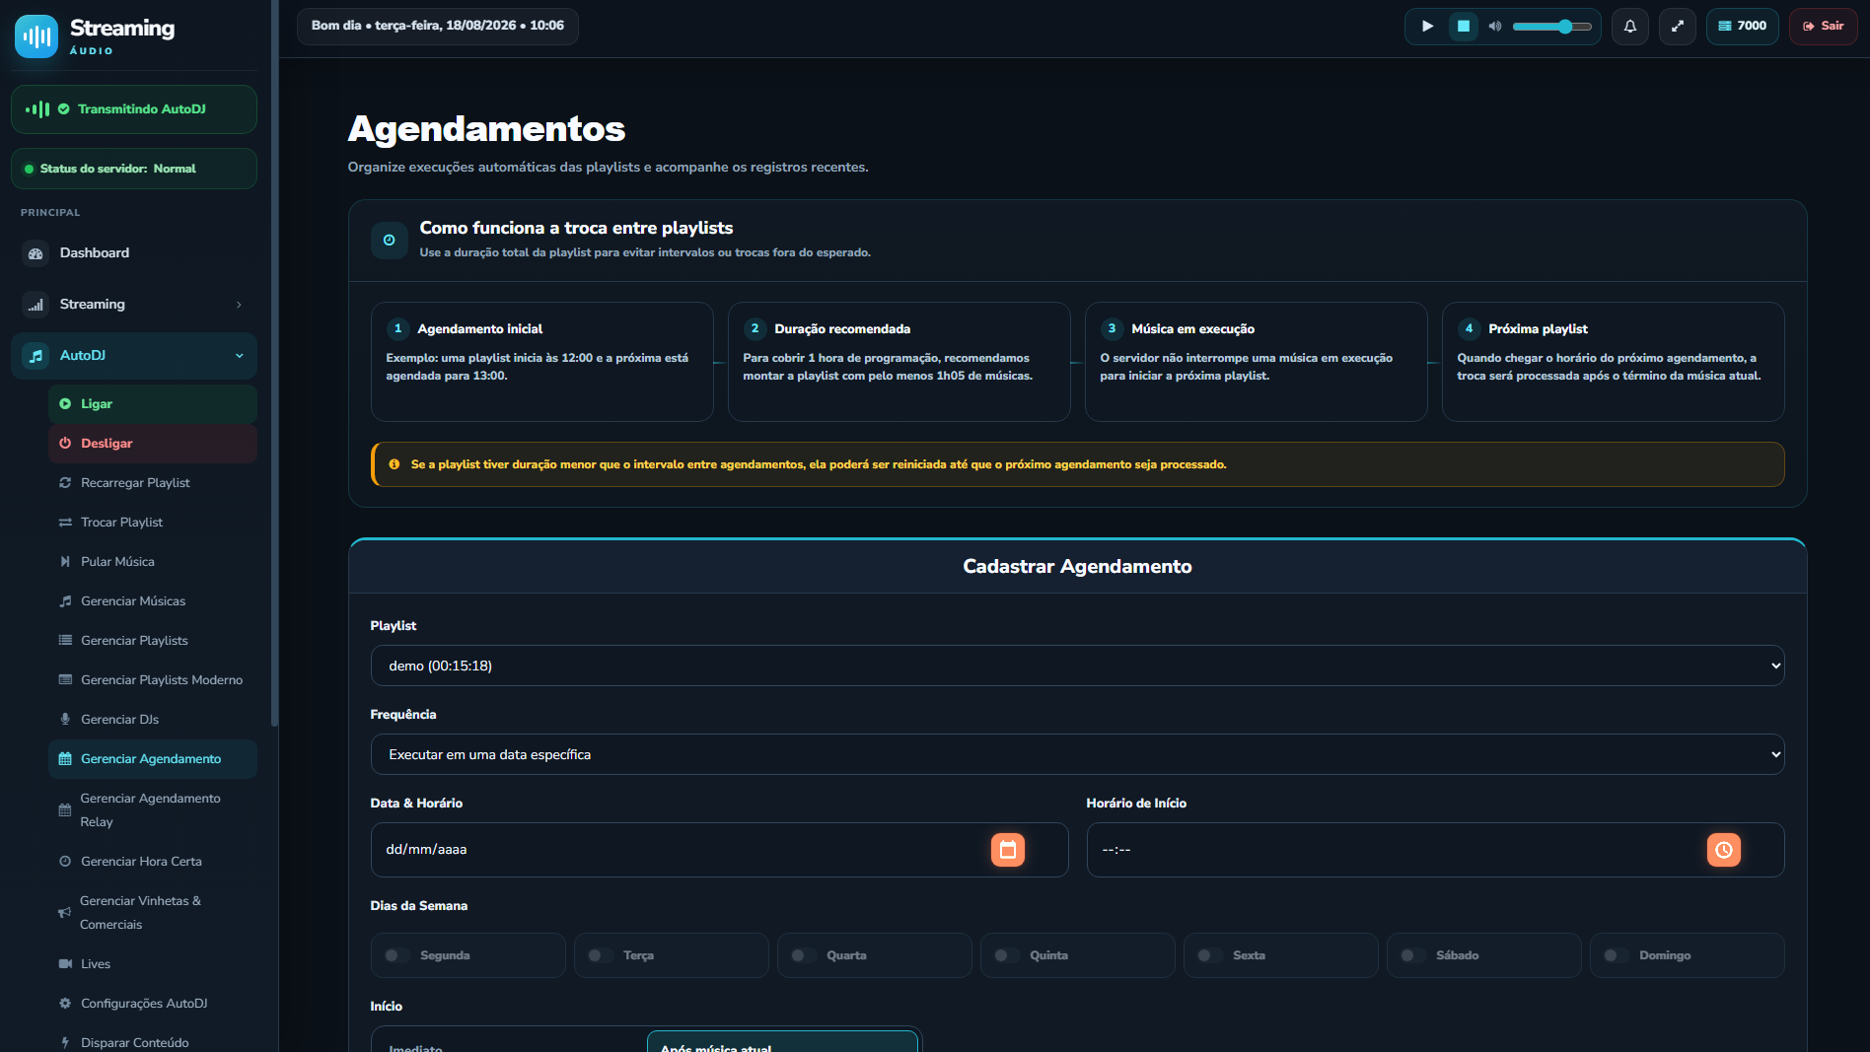The width and height of the screenshot is (1870, 1052).
Task: Click the Horário de Início time field
Action: click(1435, 850)
